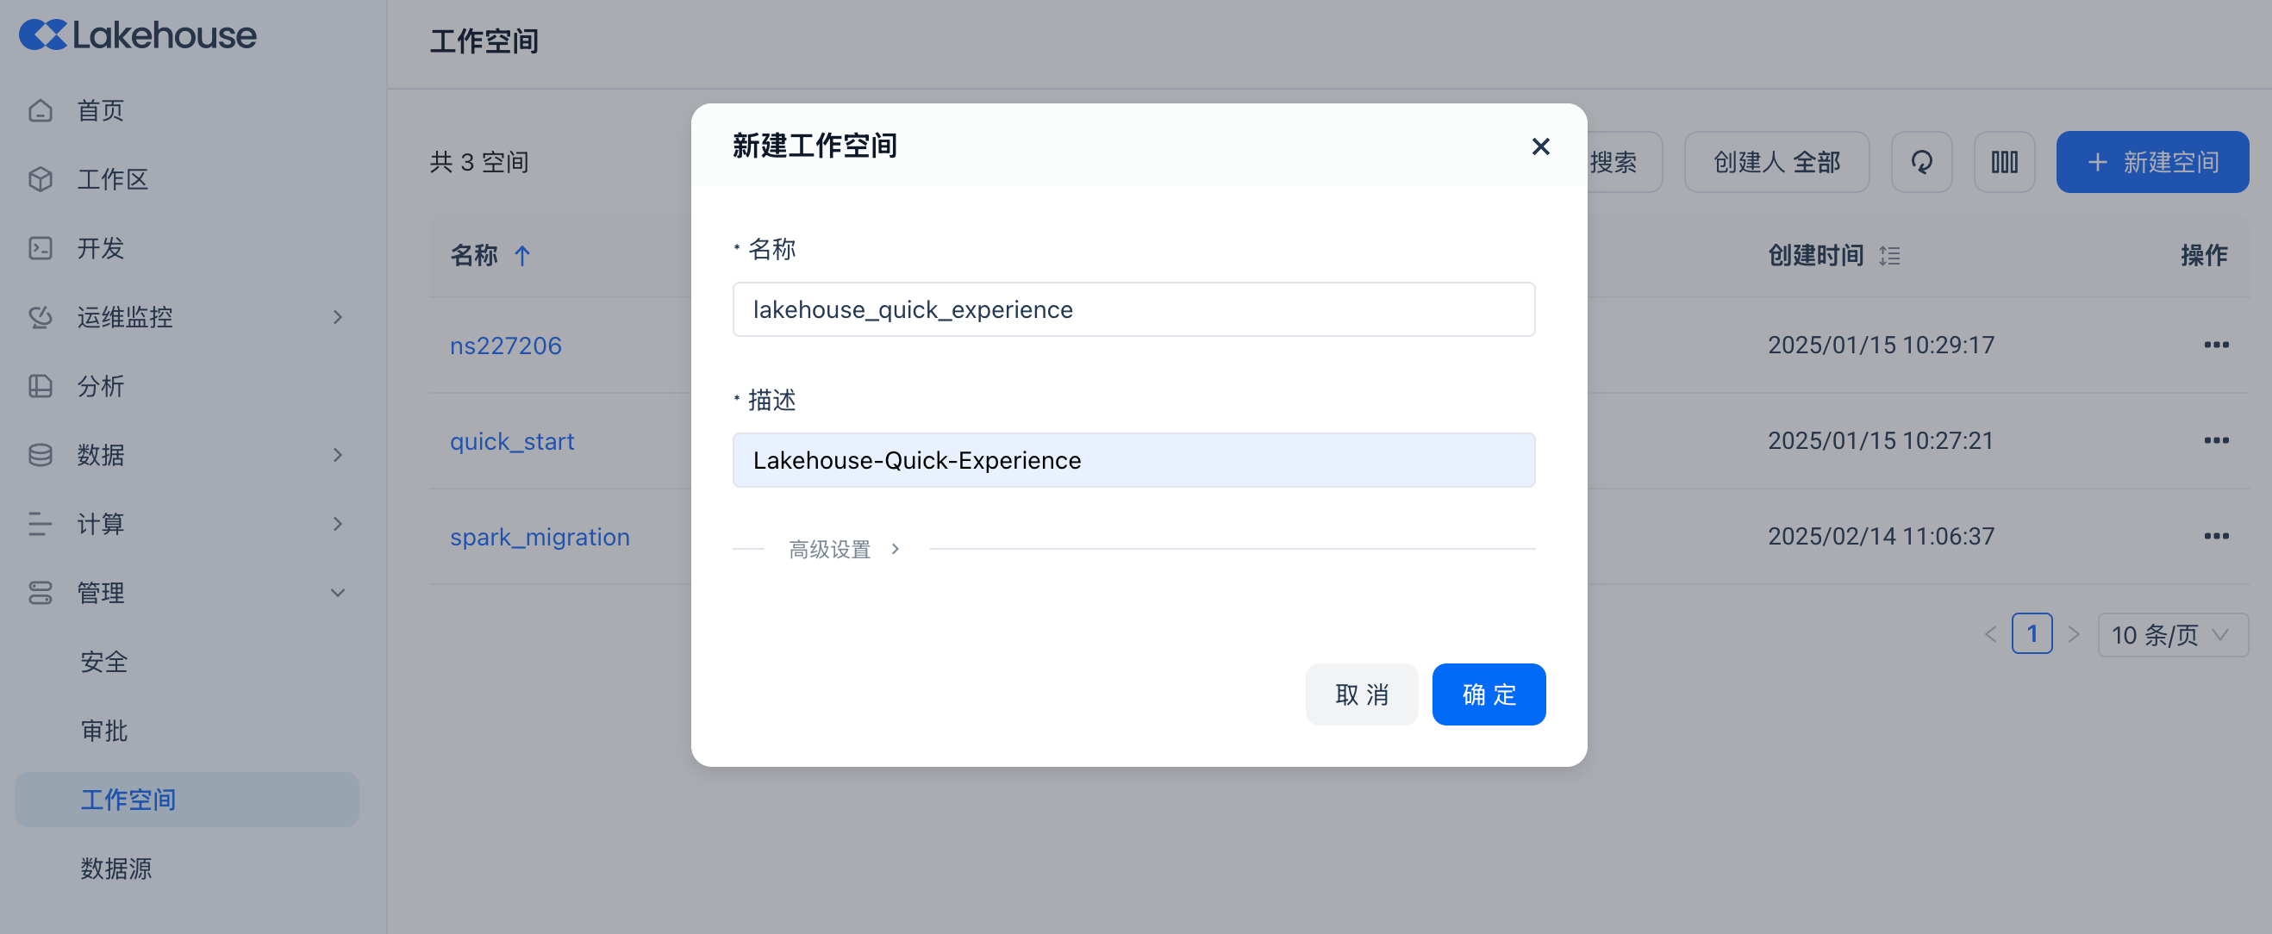Open more actions for spark_migration row
The width and height of the screenshot is (2272, 934).
coord(2216,536)
